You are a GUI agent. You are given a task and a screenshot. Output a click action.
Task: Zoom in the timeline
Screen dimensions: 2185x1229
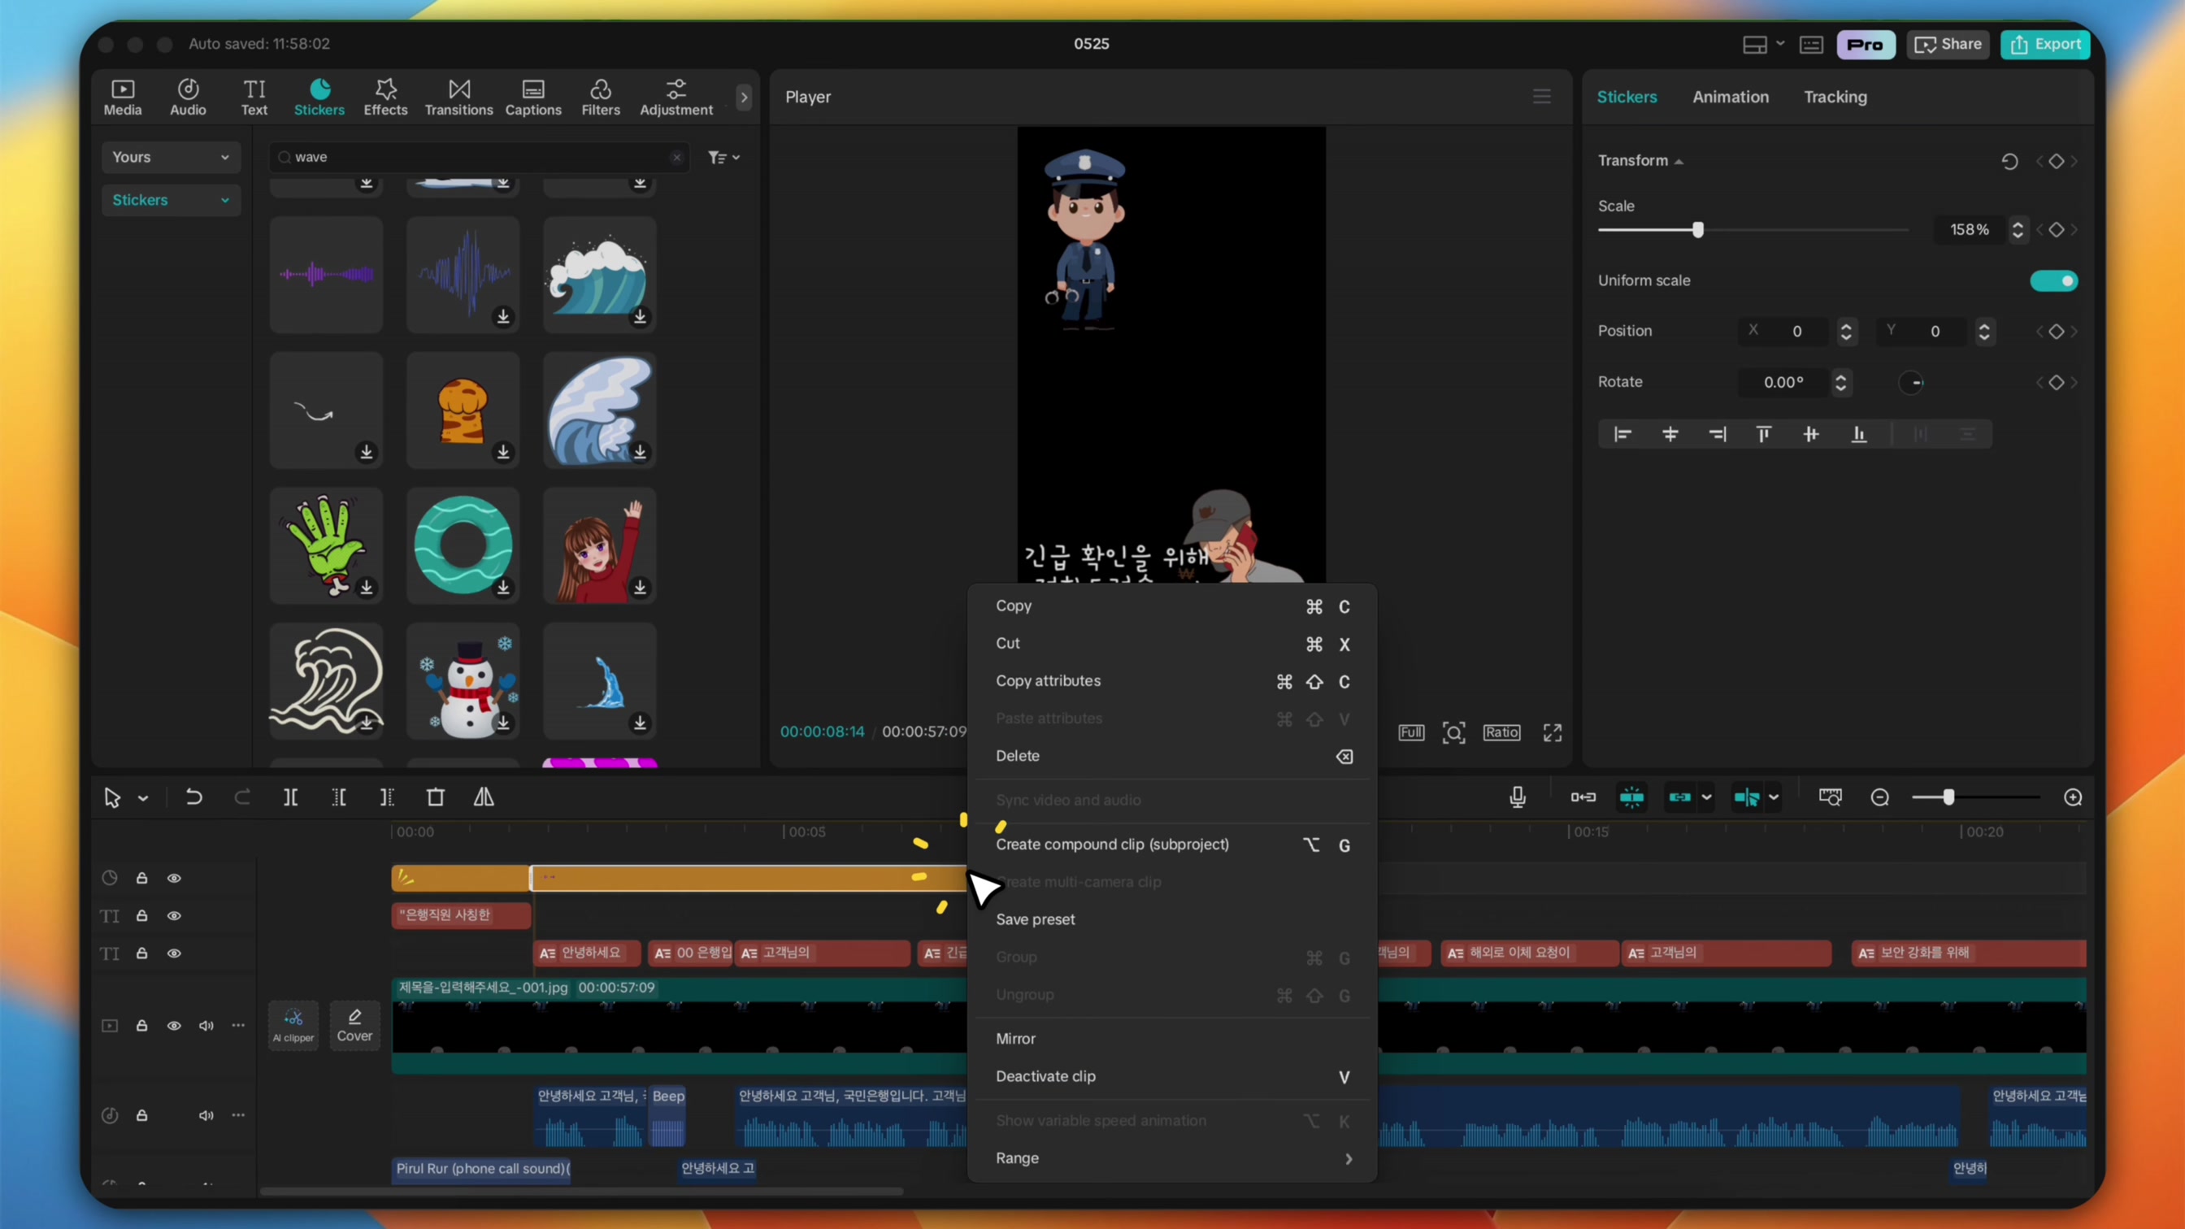click(2073, 797)
